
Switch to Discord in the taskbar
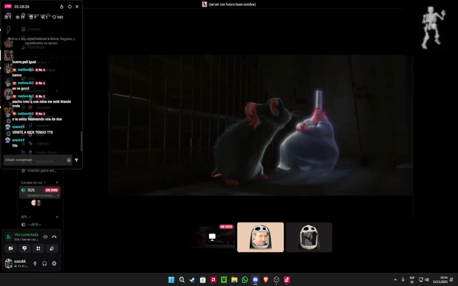click(255, 280)
